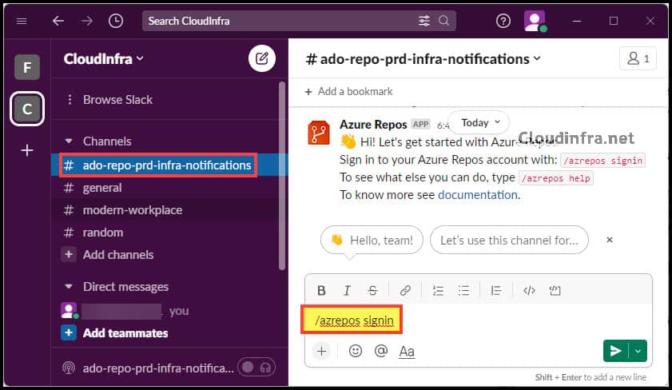This screenshot has height=390, width=672.
Task: Open the attachments plus button
Action: point(321,352)
